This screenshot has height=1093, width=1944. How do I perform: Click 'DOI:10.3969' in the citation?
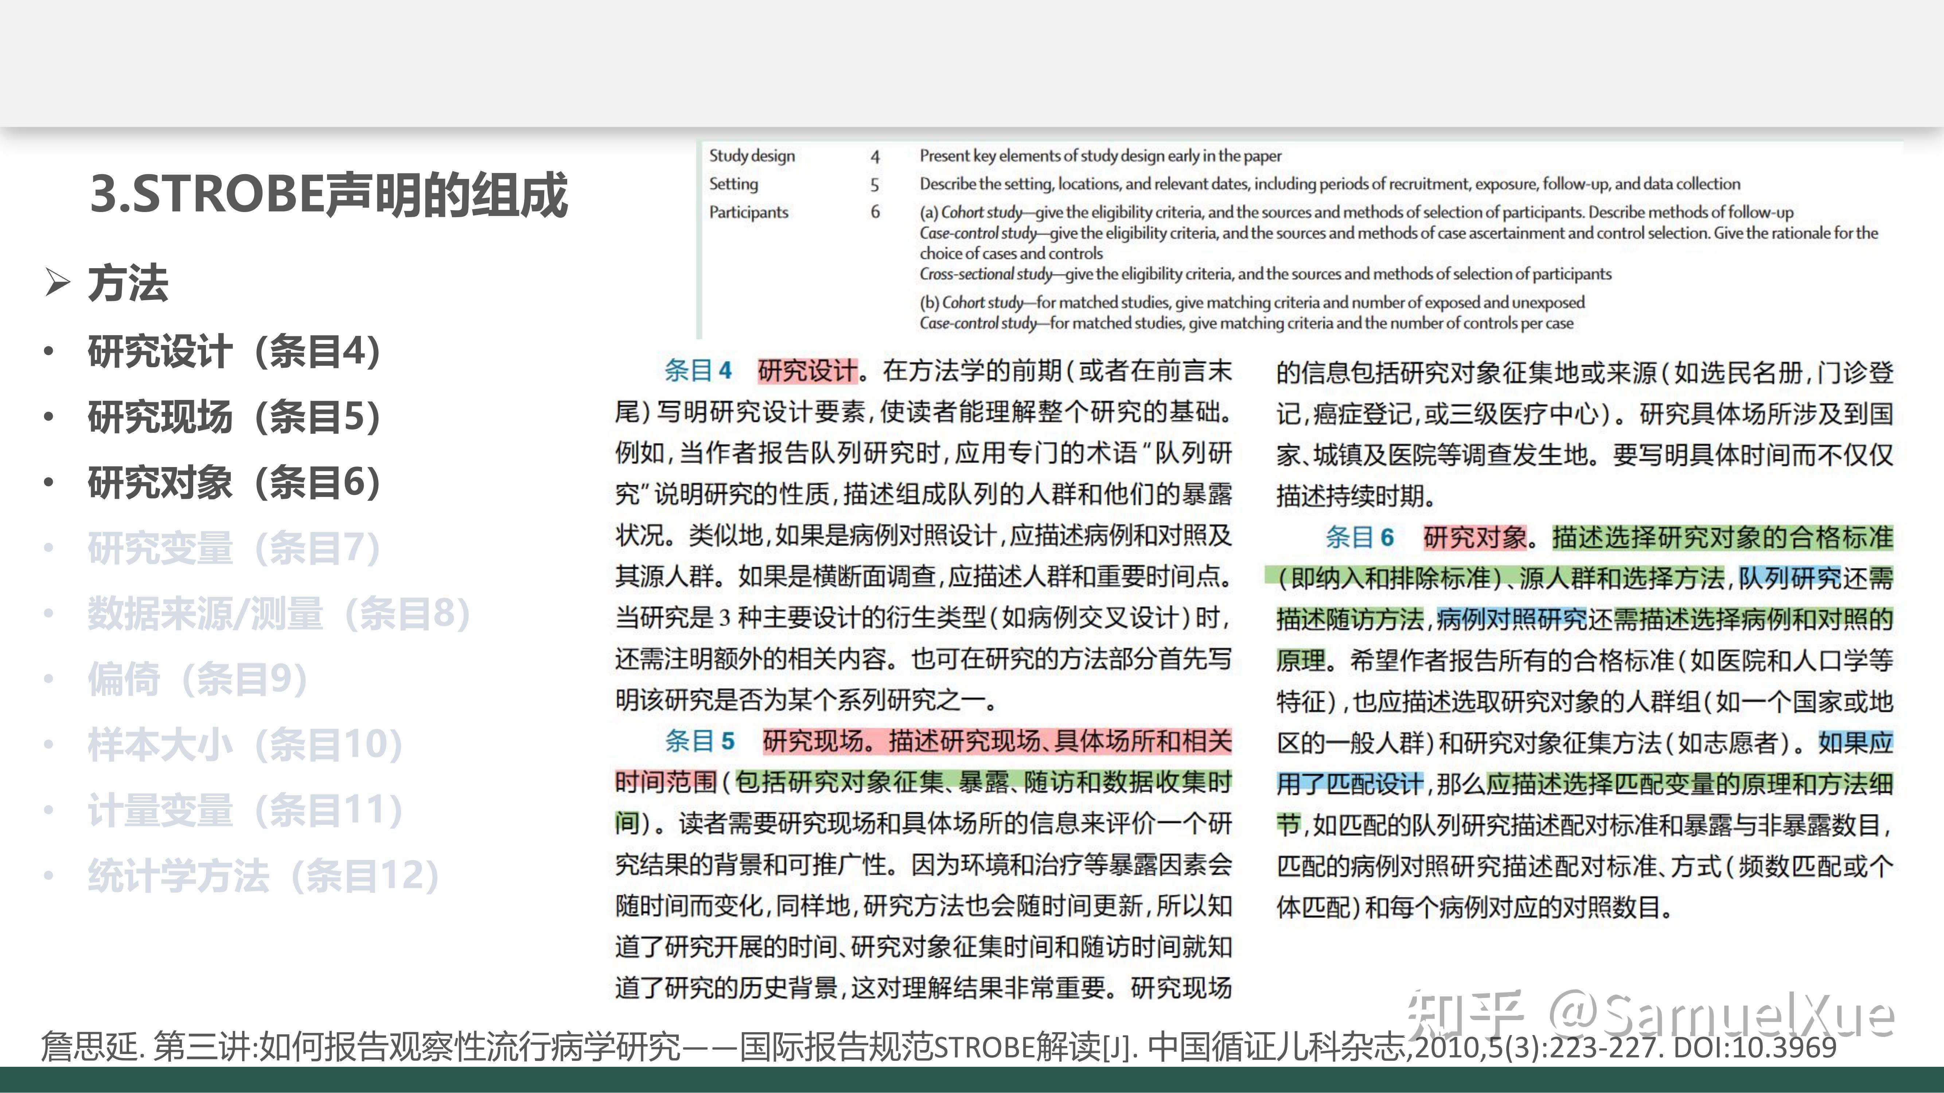(1754, 1048)
